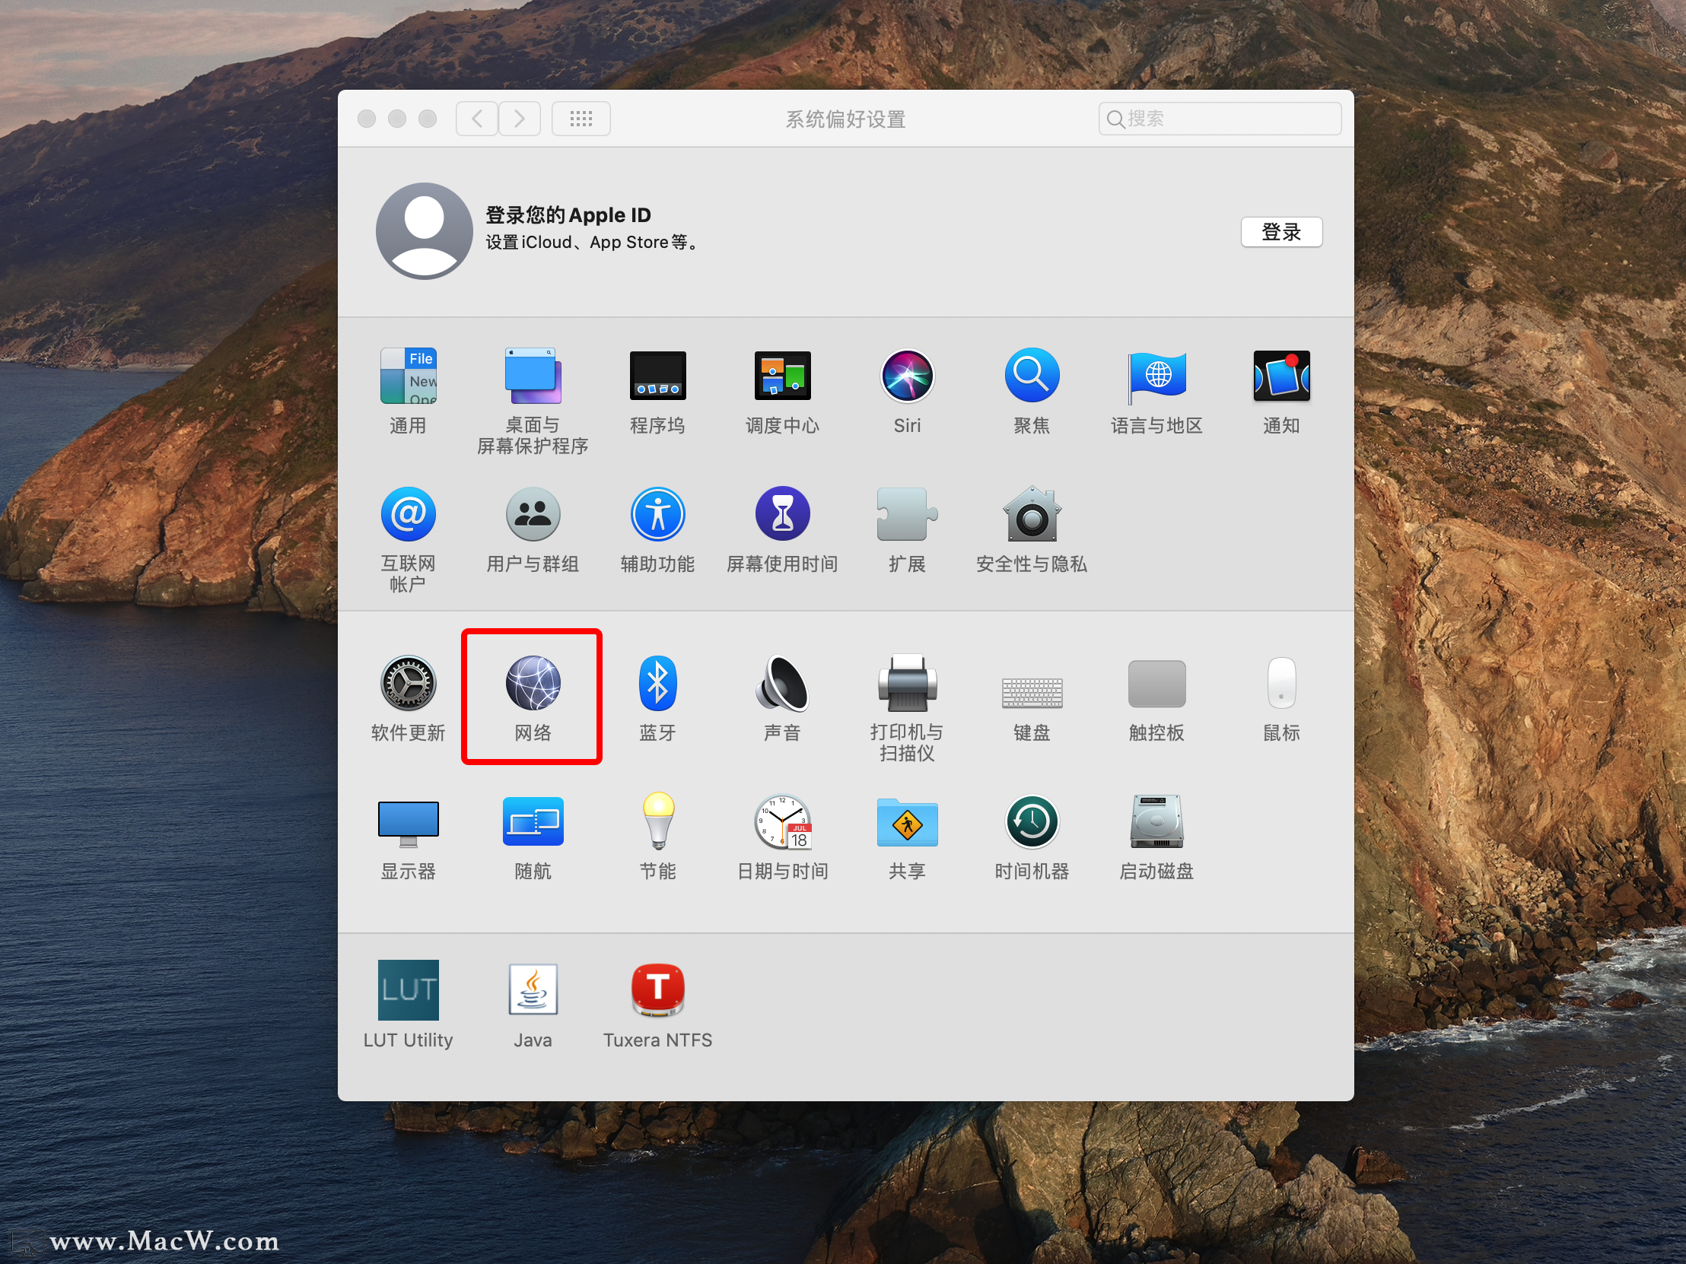Click the show-all grid button
This screenshot has width=1686, height=1264.
(x=581, y=119)
